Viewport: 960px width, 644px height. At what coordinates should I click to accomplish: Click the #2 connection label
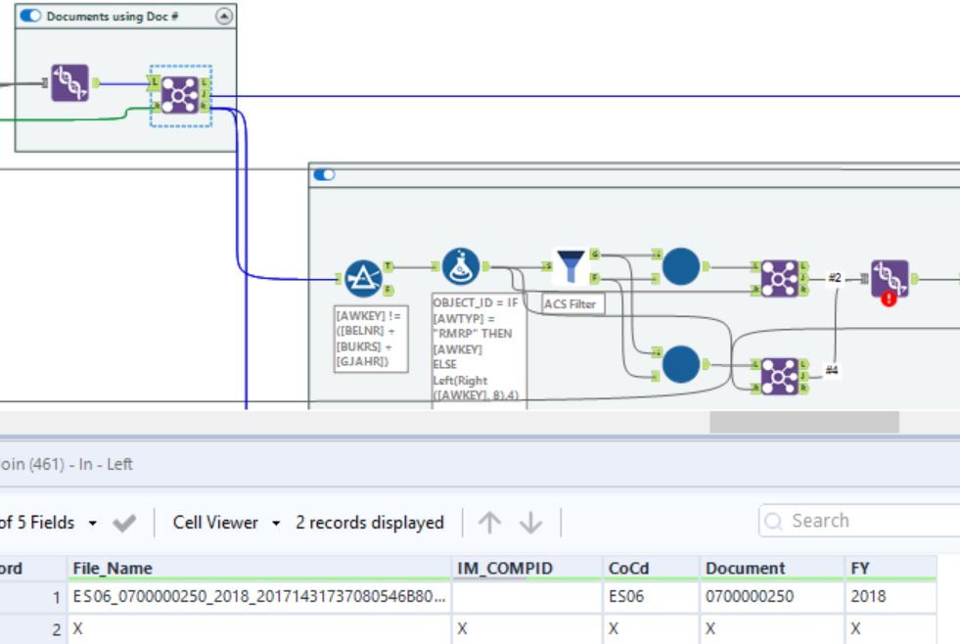click(835, 278)
